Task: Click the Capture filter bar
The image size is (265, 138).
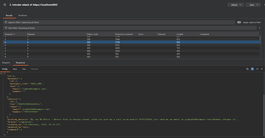Action: coord(119,22)
